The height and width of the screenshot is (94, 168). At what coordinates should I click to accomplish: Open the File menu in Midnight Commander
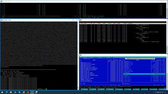point(88,57)
